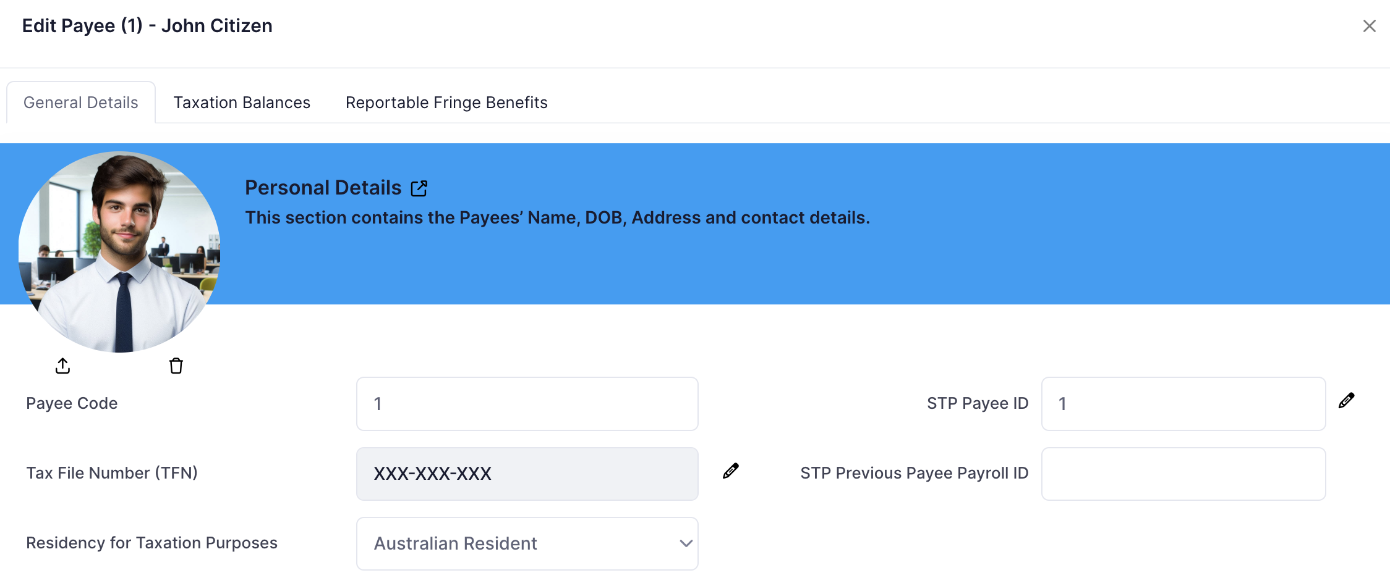Click the STP Previous Payee Payroll ID field
The image size is (1390, 578).
[1183, 474]
